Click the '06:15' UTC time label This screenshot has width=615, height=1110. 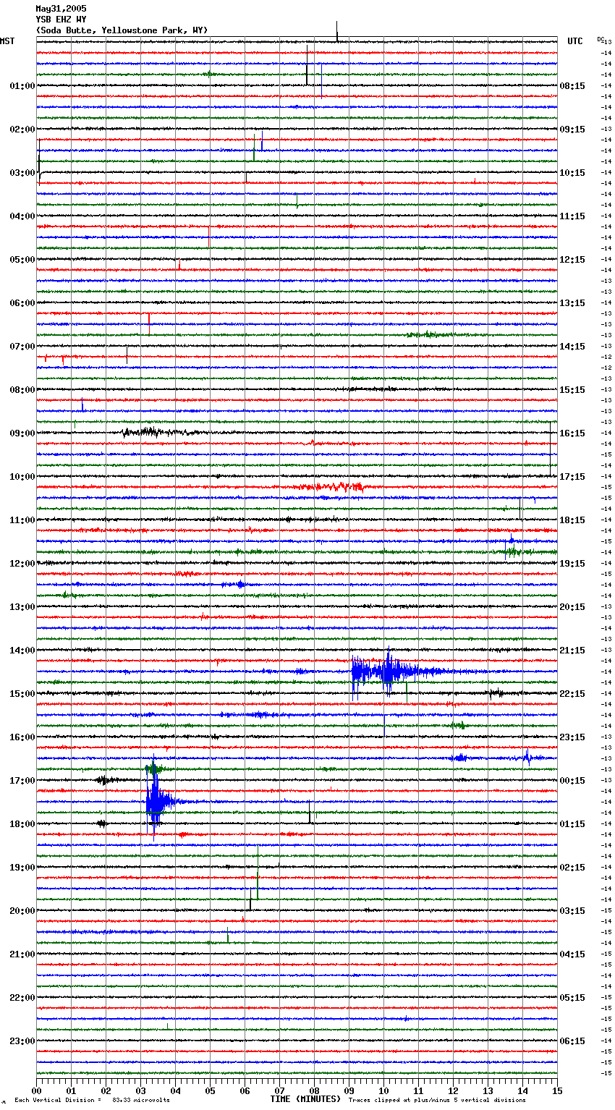pos(572,1041)
